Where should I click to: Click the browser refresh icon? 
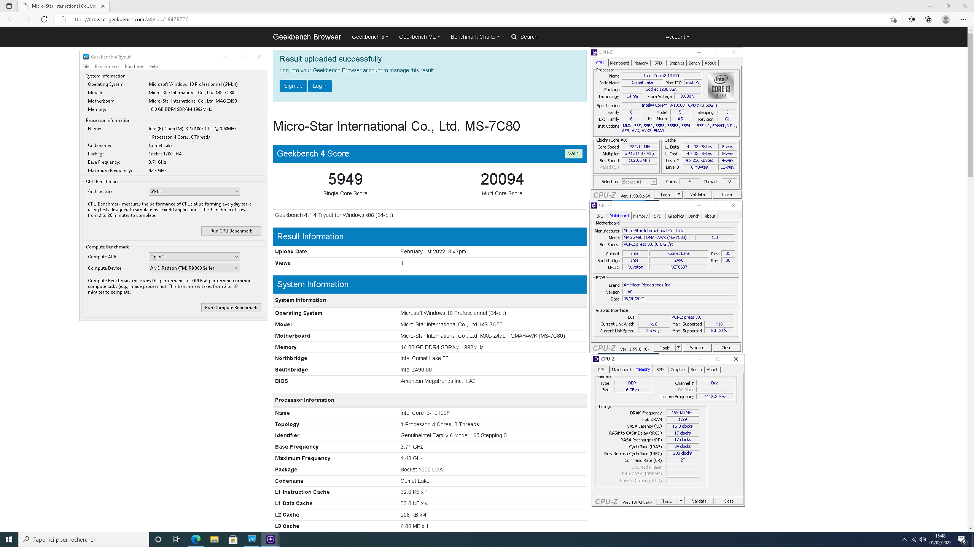44,19
